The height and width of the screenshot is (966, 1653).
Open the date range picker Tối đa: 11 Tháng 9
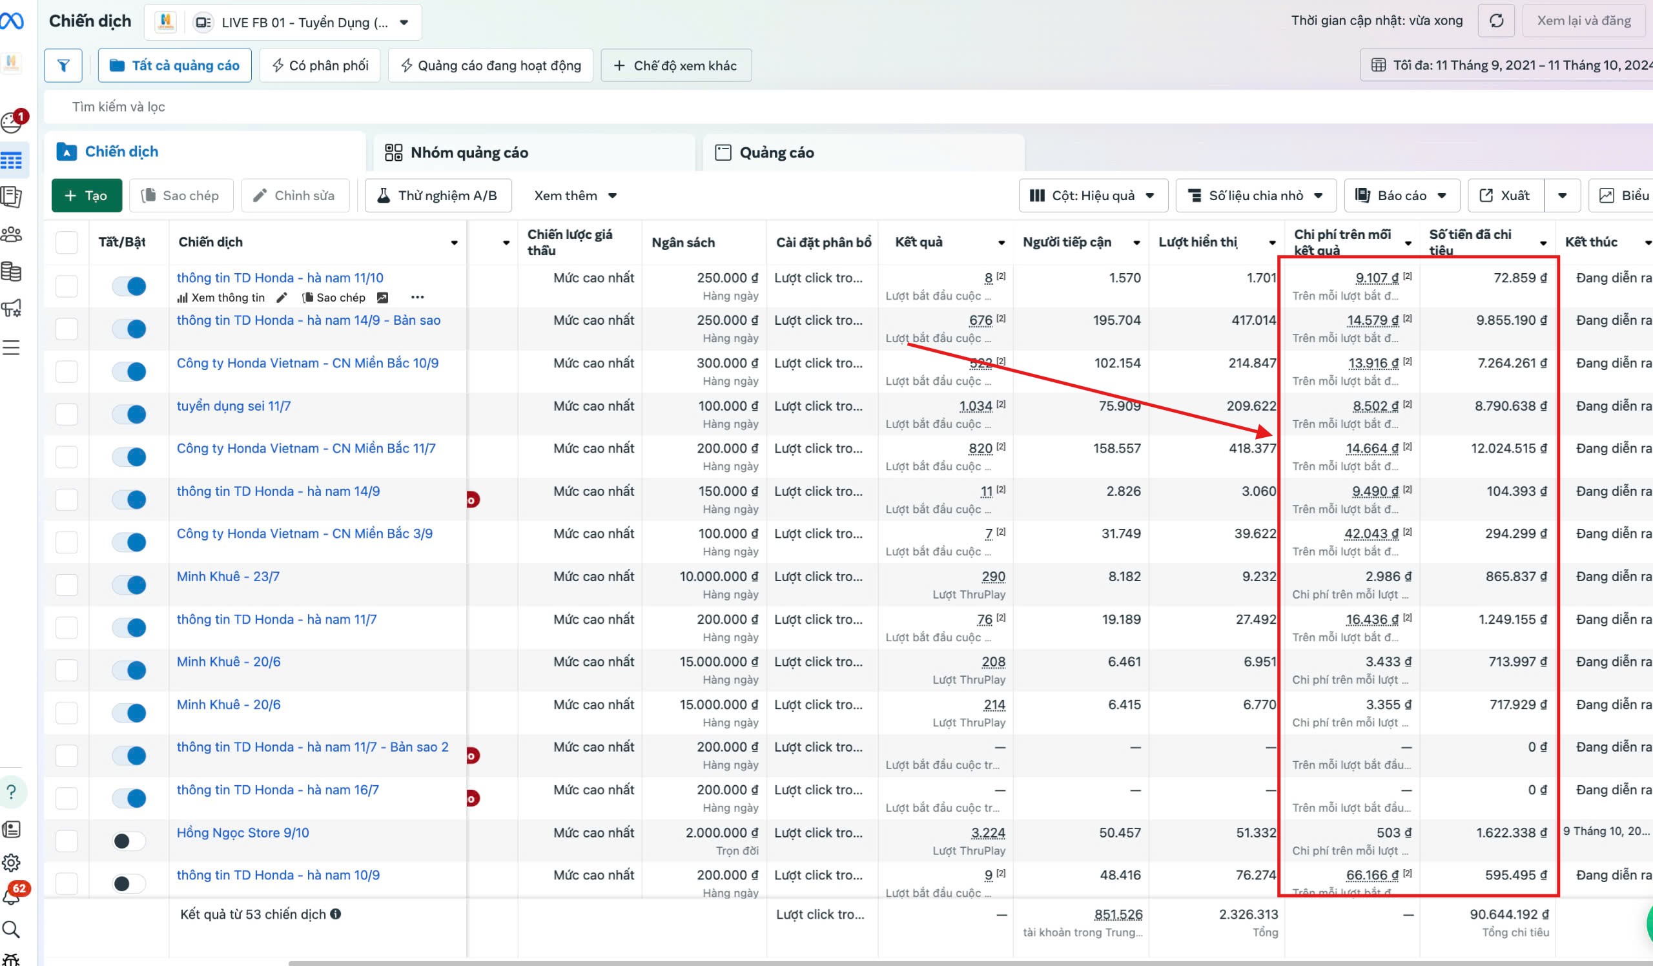pyautogui.click(x=1506, y=66)
